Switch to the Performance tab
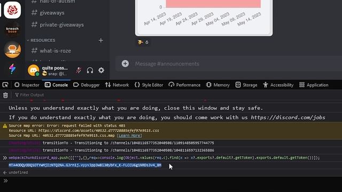Viewport: 342px width, 192px height. click(184, 85)
